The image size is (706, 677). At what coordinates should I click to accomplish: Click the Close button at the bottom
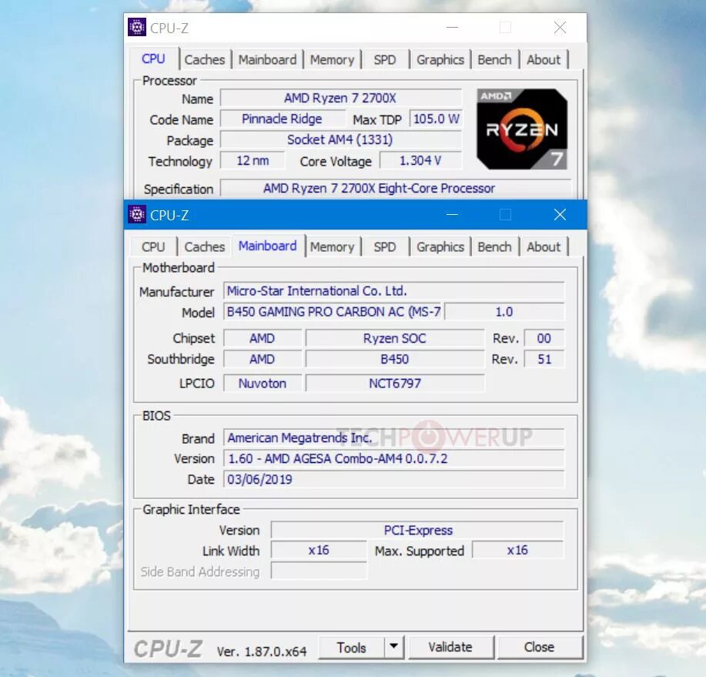pos(539,647)
